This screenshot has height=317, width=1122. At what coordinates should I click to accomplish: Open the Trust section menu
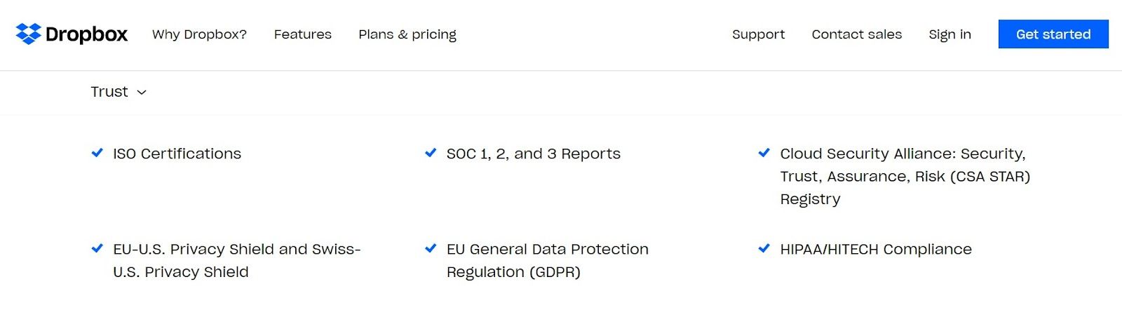pos(109,92)
